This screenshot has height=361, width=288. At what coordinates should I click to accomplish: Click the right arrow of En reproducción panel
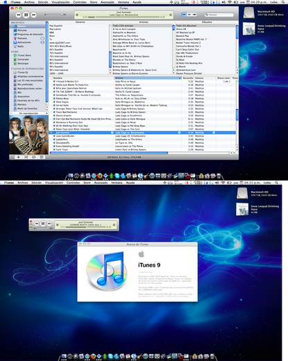46,113
